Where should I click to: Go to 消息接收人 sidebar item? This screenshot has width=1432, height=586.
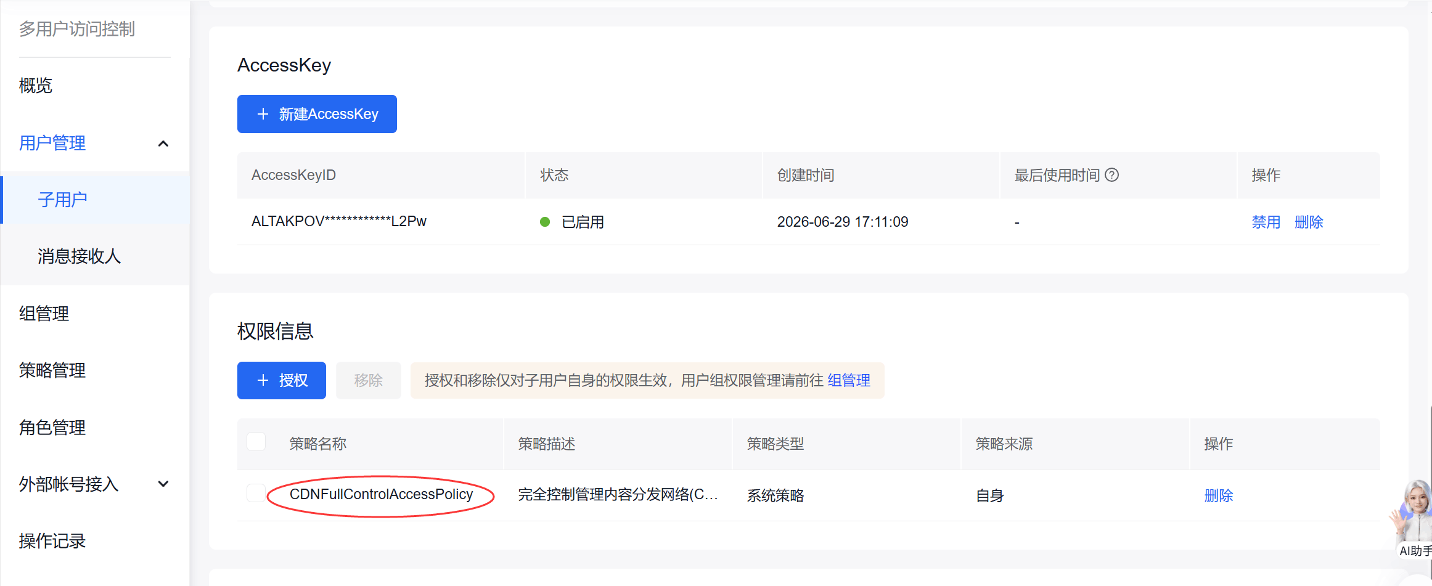[79, 256]
